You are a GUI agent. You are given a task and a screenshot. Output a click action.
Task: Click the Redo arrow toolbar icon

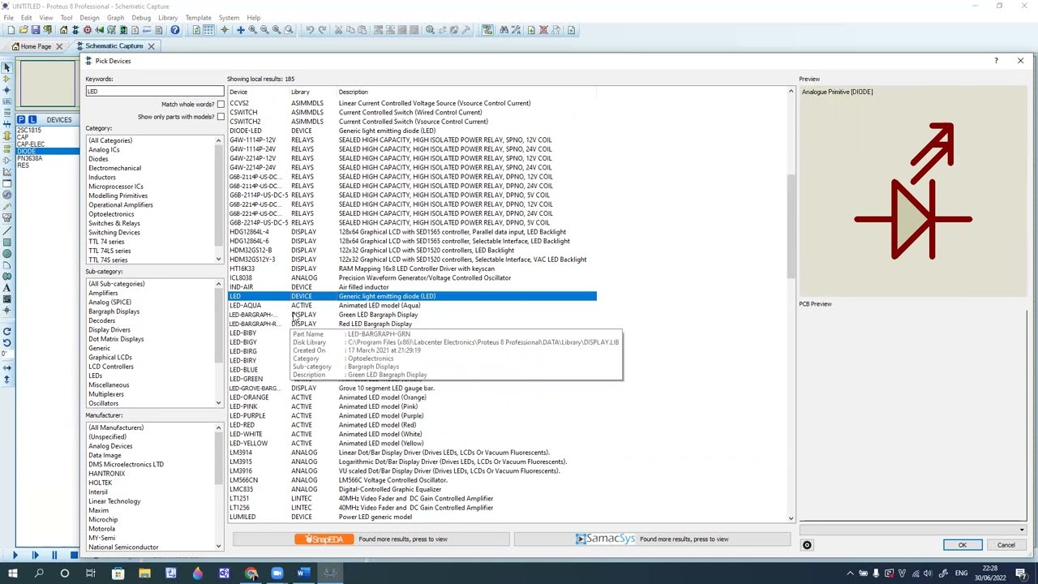click(322, 30)
